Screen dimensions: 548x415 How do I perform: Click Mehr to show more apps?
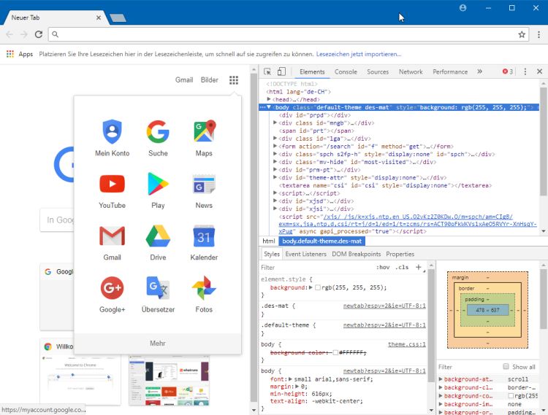(158, 344)
